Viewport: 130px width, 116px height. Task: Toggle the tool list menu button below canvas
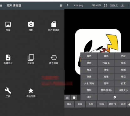pos(67,98)
